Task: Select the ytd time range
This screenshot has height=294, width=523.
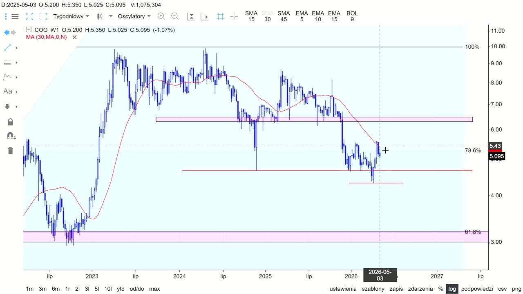Action: 121,289
